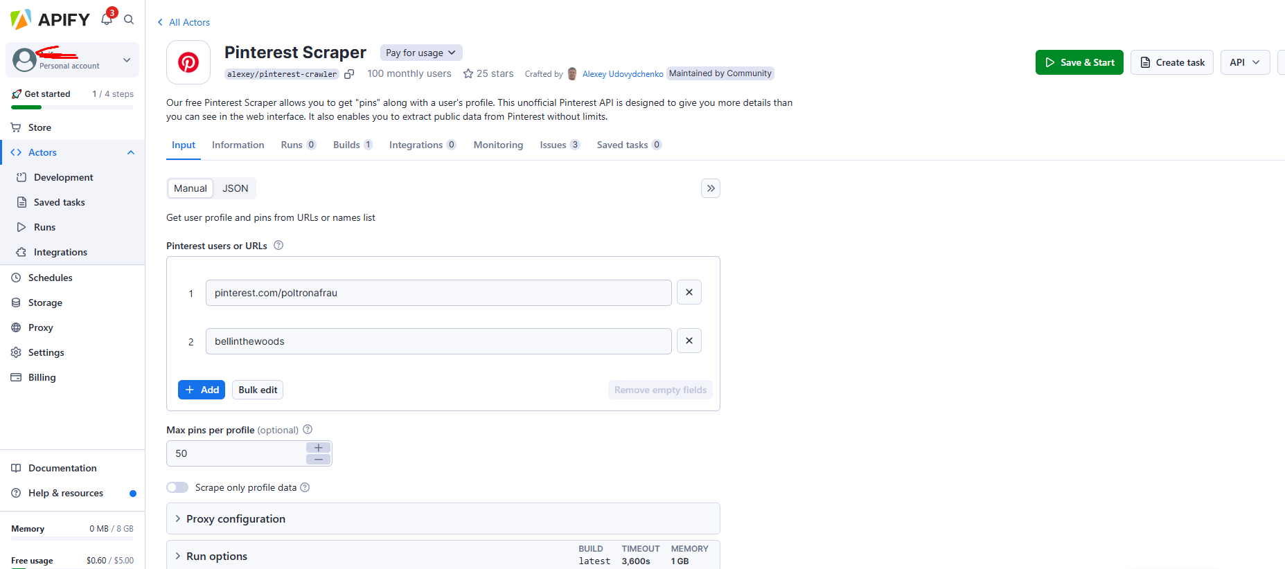Go back to All Actors
1285x569 pixels.
(x=184, y=22)
